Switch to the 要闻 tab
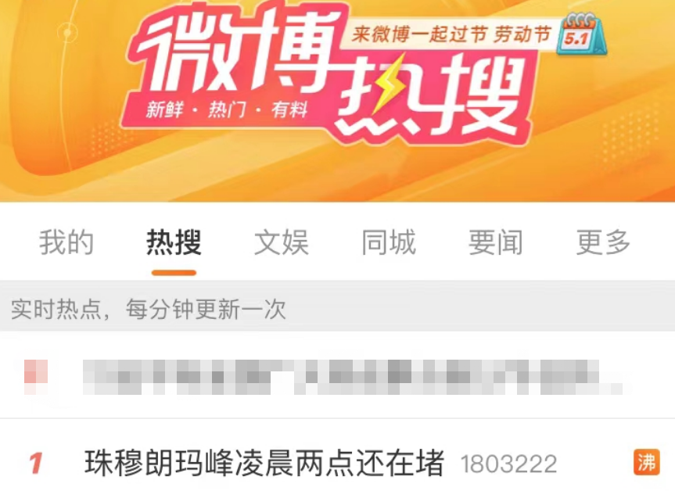Image resolution: width=675 pixels, height=491 pixels. 495,242
